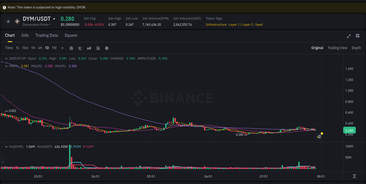Click the Dymension token logo
Image resolution: width=366 pixels, height=184 pixels.
pyautogui.click(x=17, y=21)
